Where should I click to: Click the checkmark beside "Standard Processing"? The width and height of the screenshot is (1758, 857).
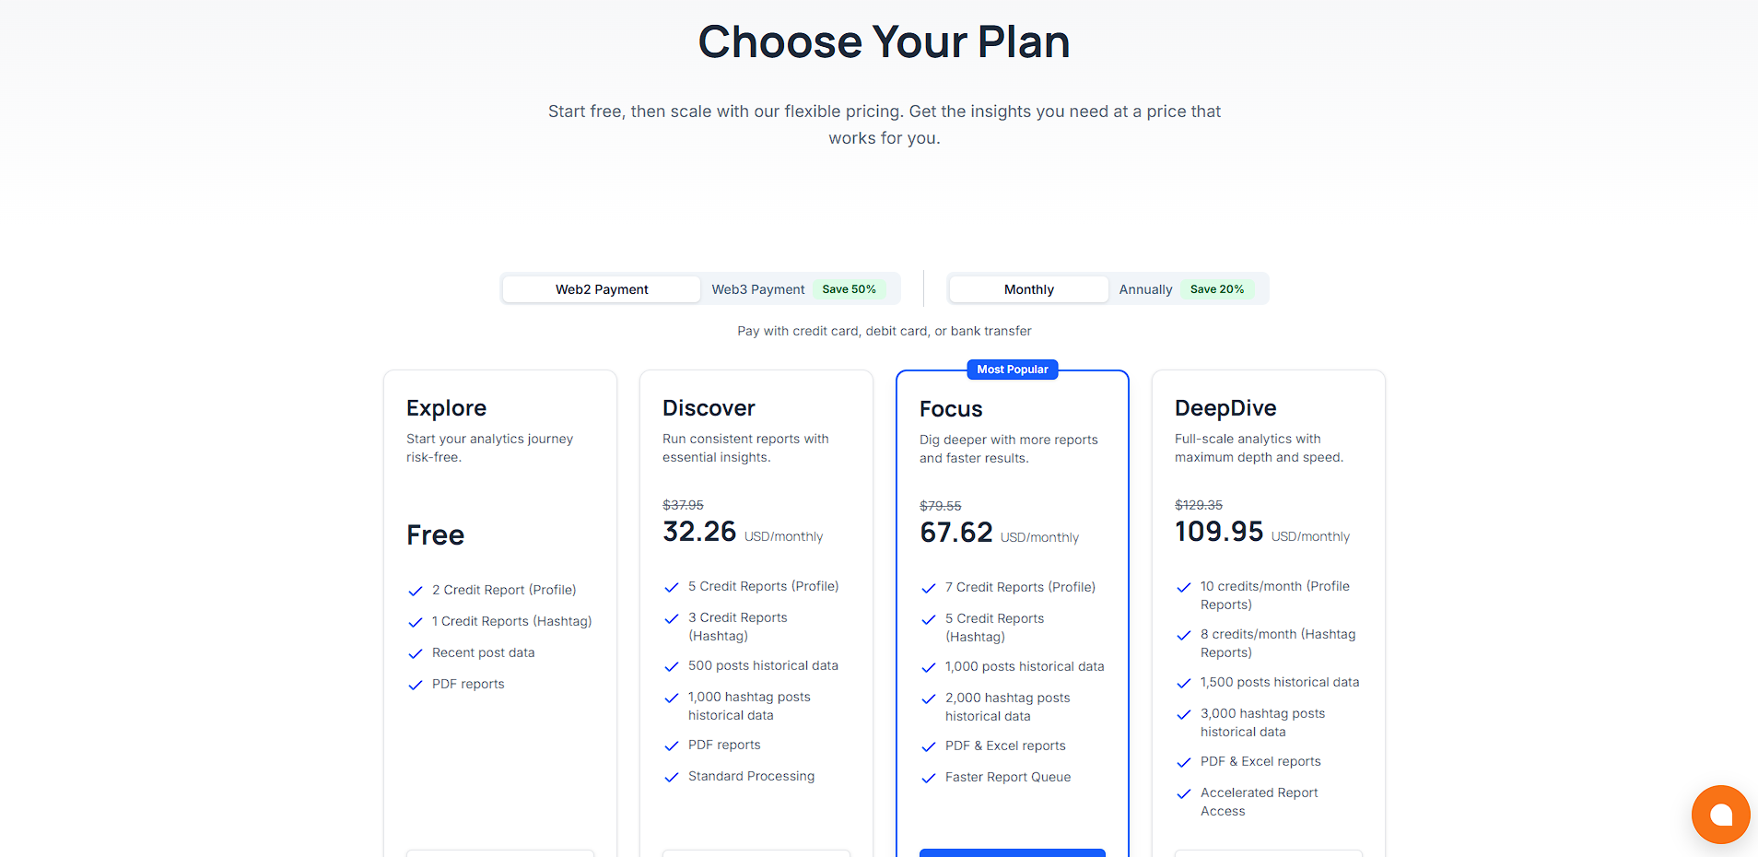pyautogui.click(x=671, y=777)
